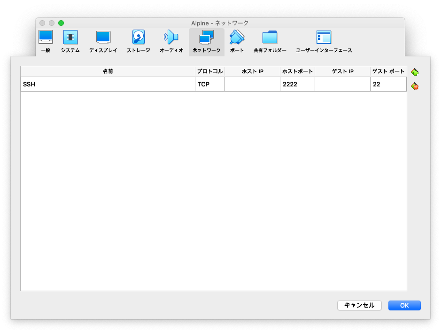Click the green zoom window button
Viewport: 441px width, 332px height.
(61, 23)
